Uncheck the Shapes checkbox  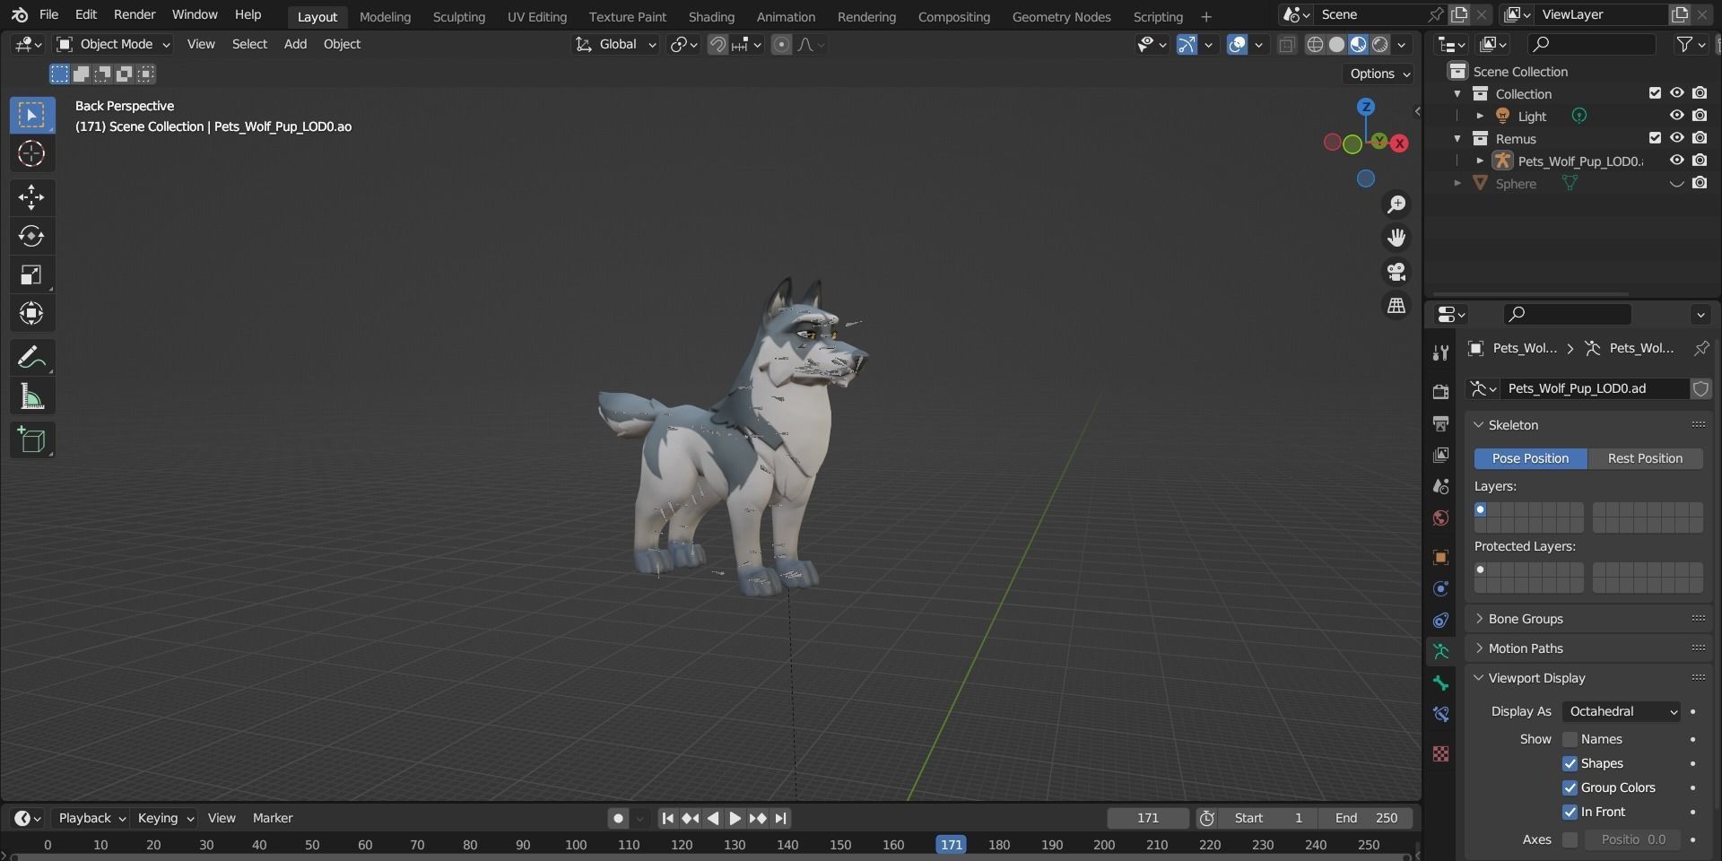[1570, 763]
